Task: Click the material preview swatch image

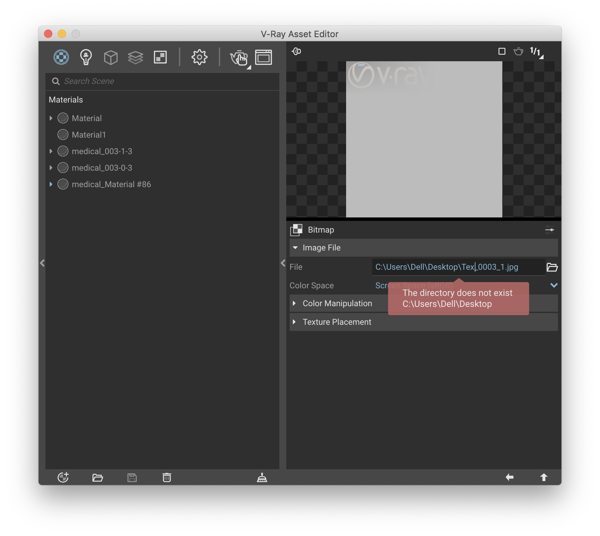Action: pos(424,139)
